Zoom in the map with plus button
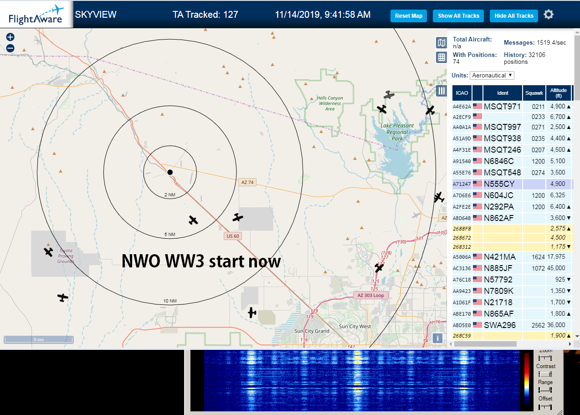 tap(10, 37)
